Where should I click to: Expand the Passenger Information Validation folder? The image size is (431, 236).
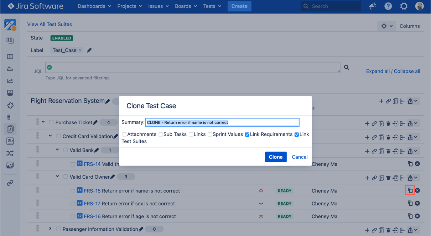tap(50, 229)
